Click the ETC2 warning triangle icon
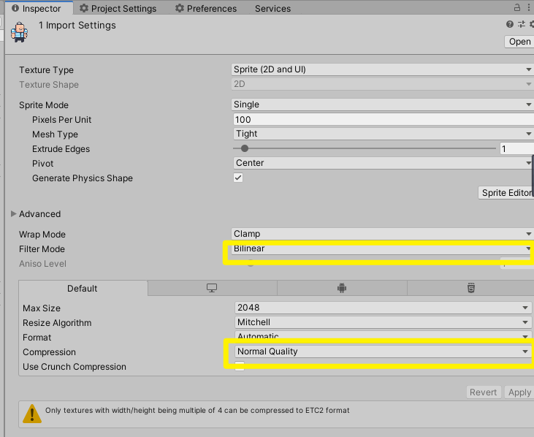Screen dimensions: 534x437 [x=32, y=414]
